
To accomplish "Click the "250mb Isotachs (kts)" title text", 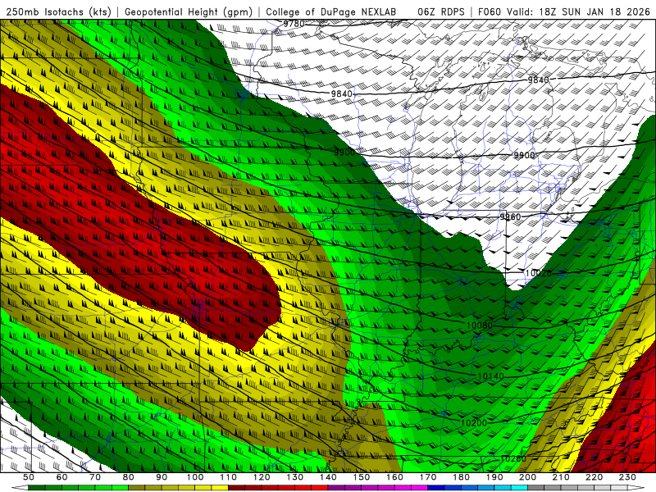I will (x=59, y=12).
